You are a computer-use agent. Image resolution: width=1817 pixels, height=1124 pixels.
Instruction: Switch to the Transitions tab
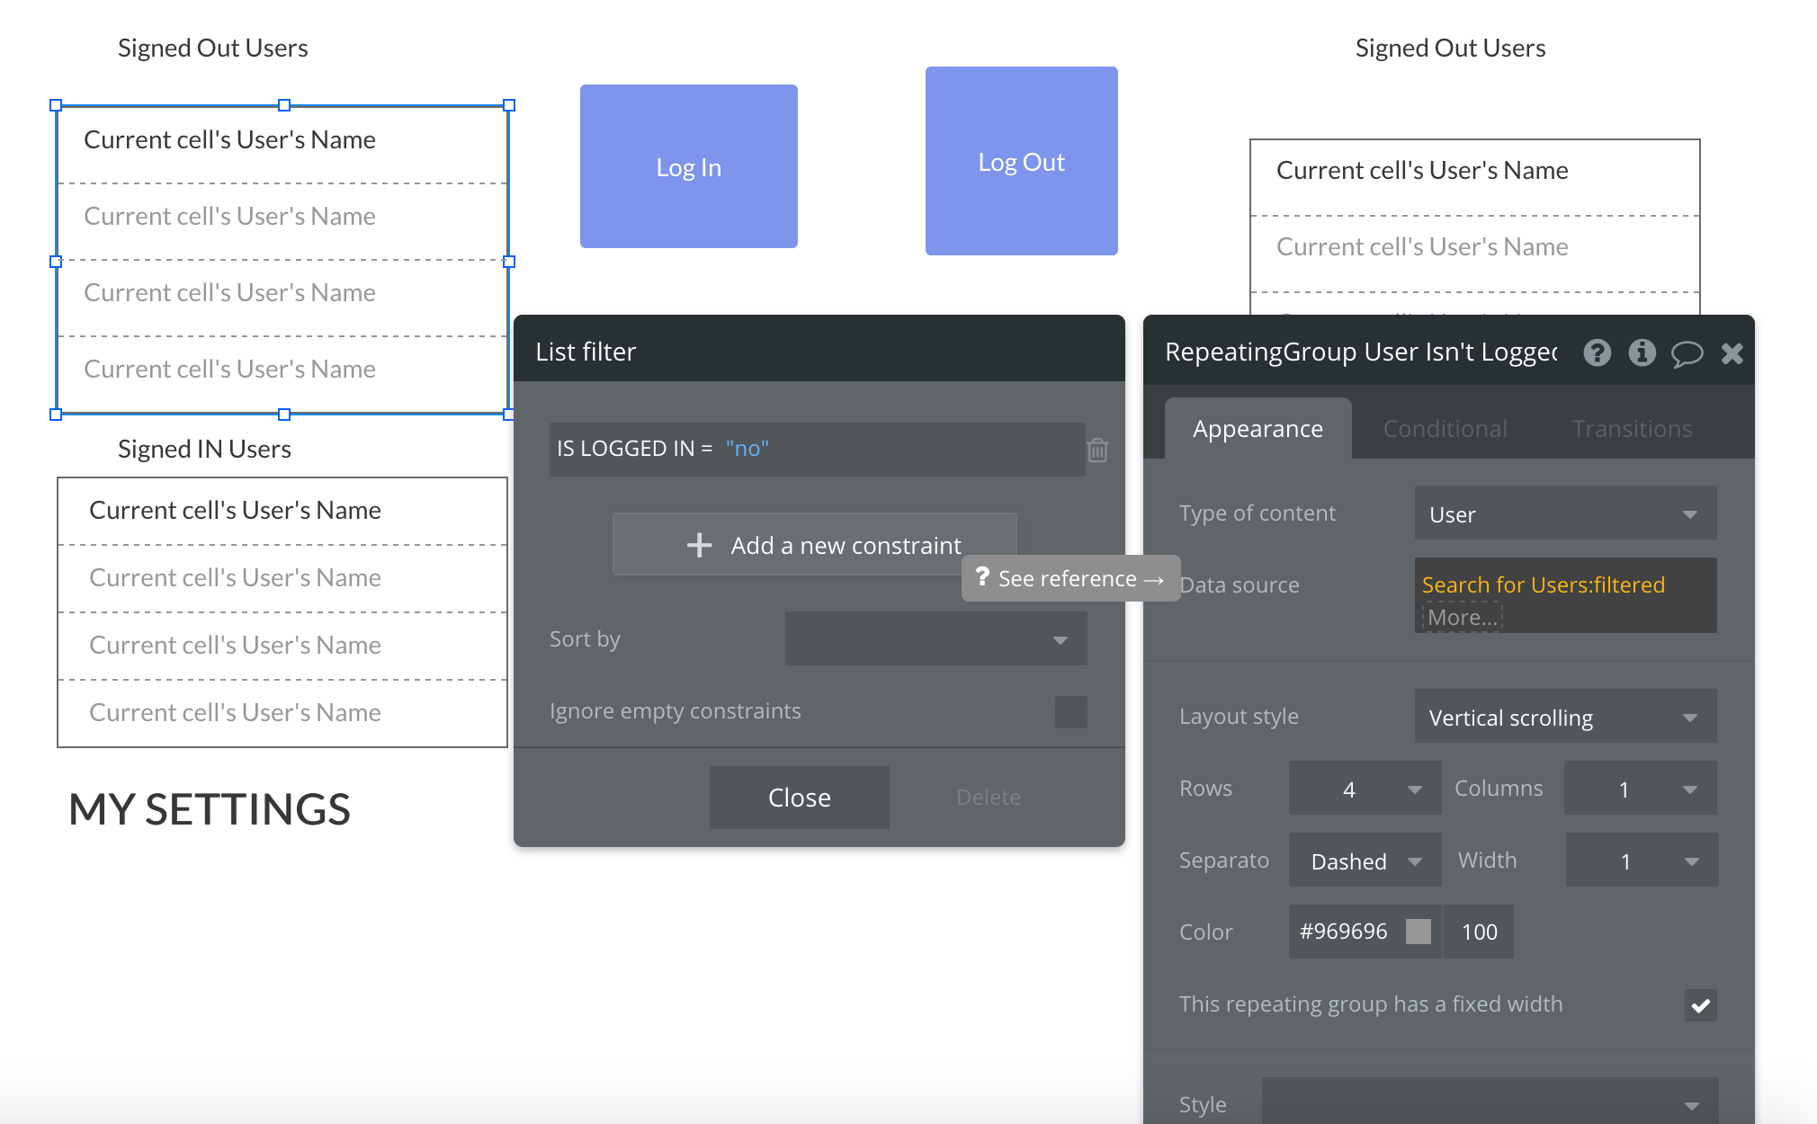(1632, 429)
